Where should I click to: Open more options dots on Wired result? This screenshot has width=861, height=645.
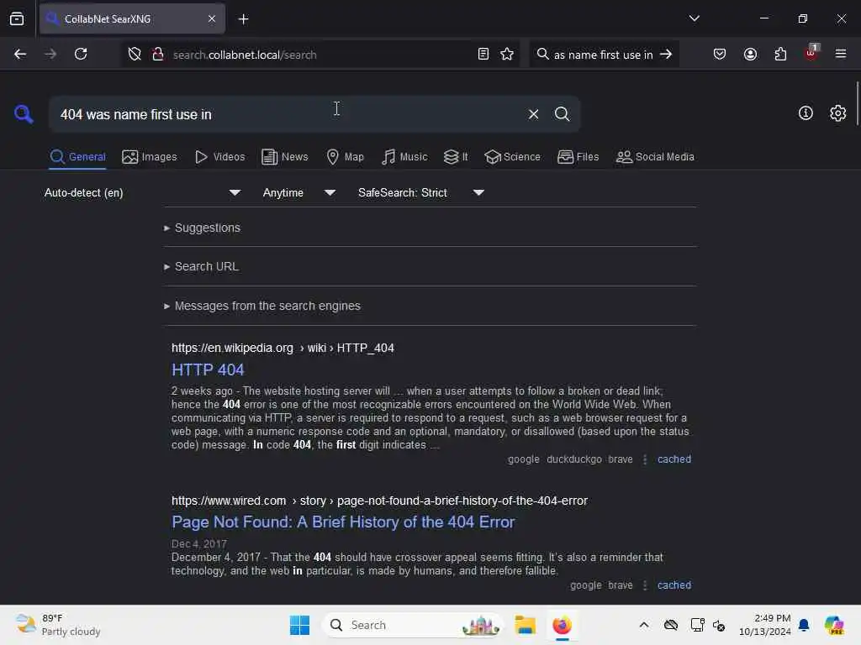pos(645,585)
